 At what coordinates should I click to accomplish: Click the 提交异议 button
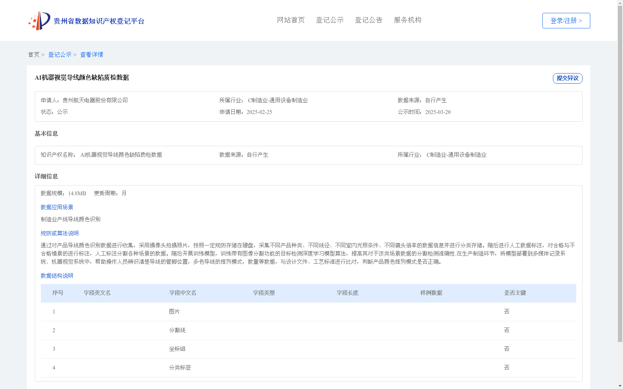click(568, 78)
